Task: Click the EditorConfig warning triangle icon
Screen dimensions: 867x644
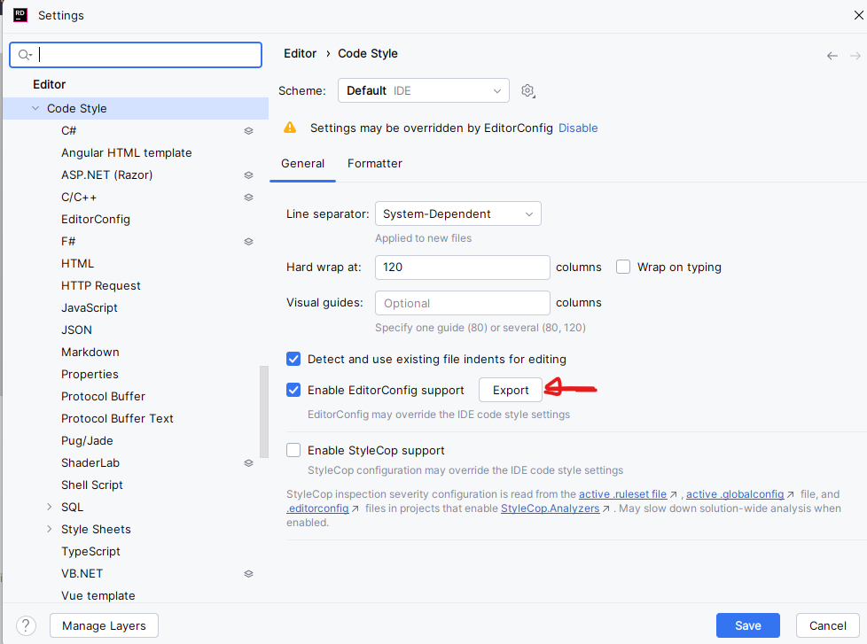Action: pos(290,128)
